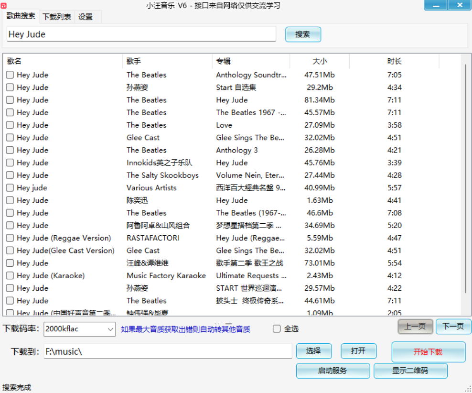This screenshot has width=472, height=393.
Task: Select the 歌曲搜索 tab
Action: [x=21, y=16]
